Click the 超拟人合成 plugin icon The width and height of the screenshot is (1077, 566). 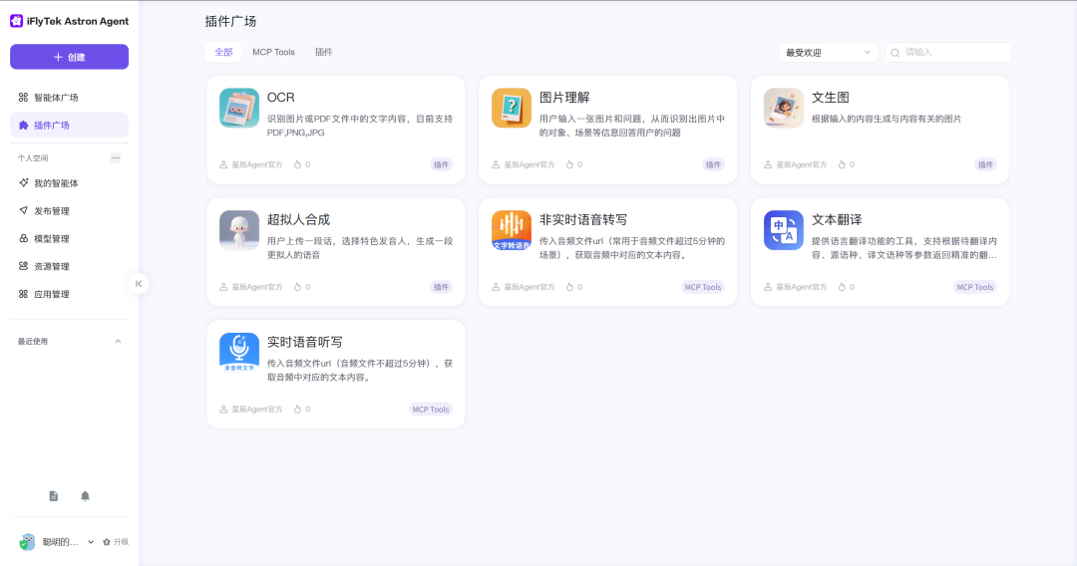click(x=239, y=230)
